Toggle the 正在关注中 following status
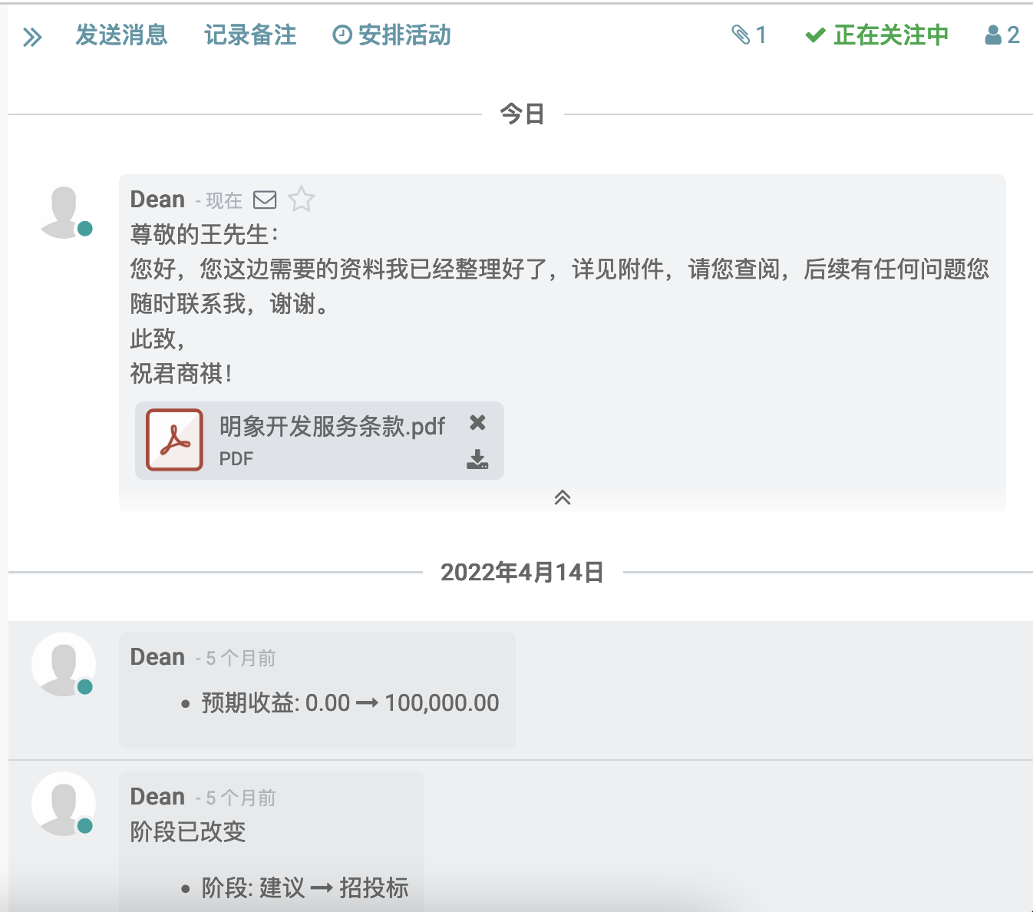 [x=877, y=35]
